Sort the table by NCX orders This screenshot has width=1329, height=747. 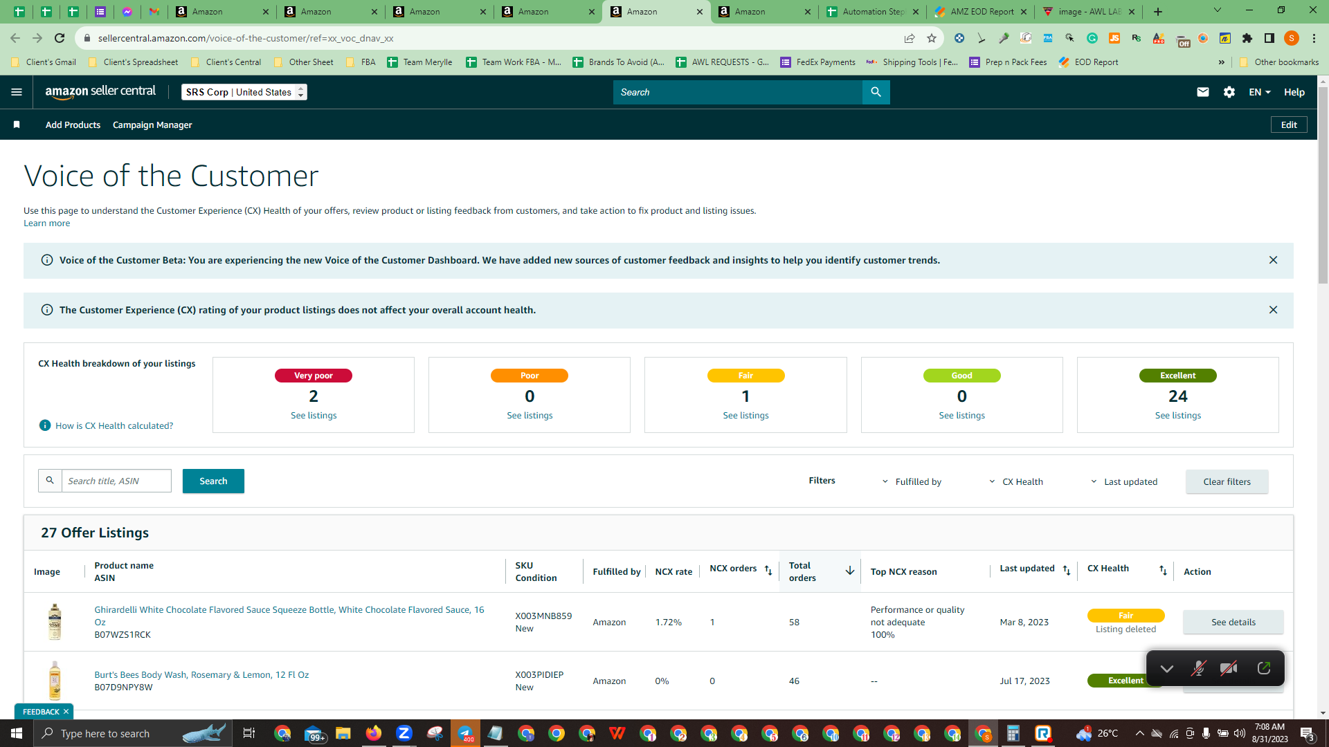click(x=768, y=570)
